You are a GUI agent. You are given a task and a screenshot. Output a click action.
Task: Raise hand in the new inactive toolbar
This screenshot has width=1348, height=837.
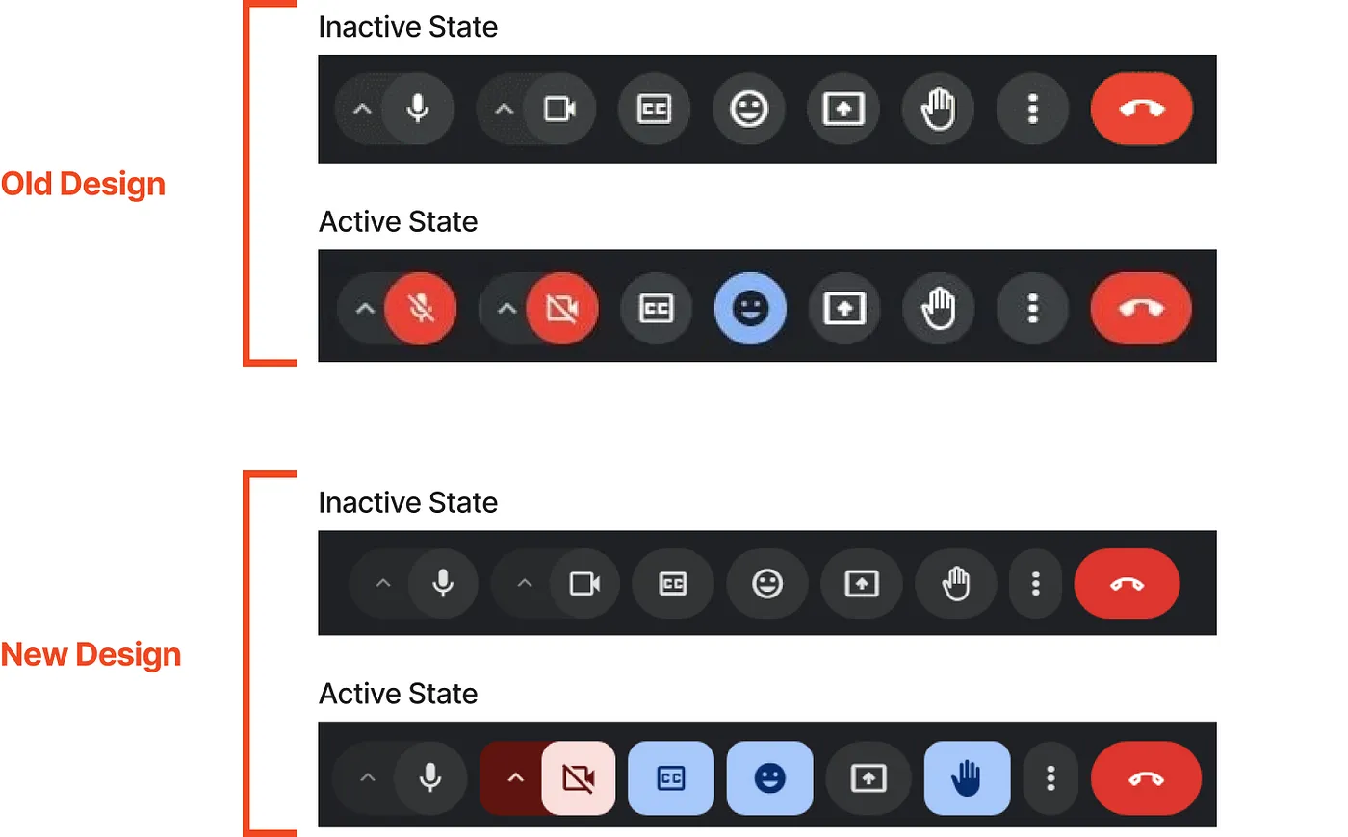pyautogui.click(x=955, y=584)
